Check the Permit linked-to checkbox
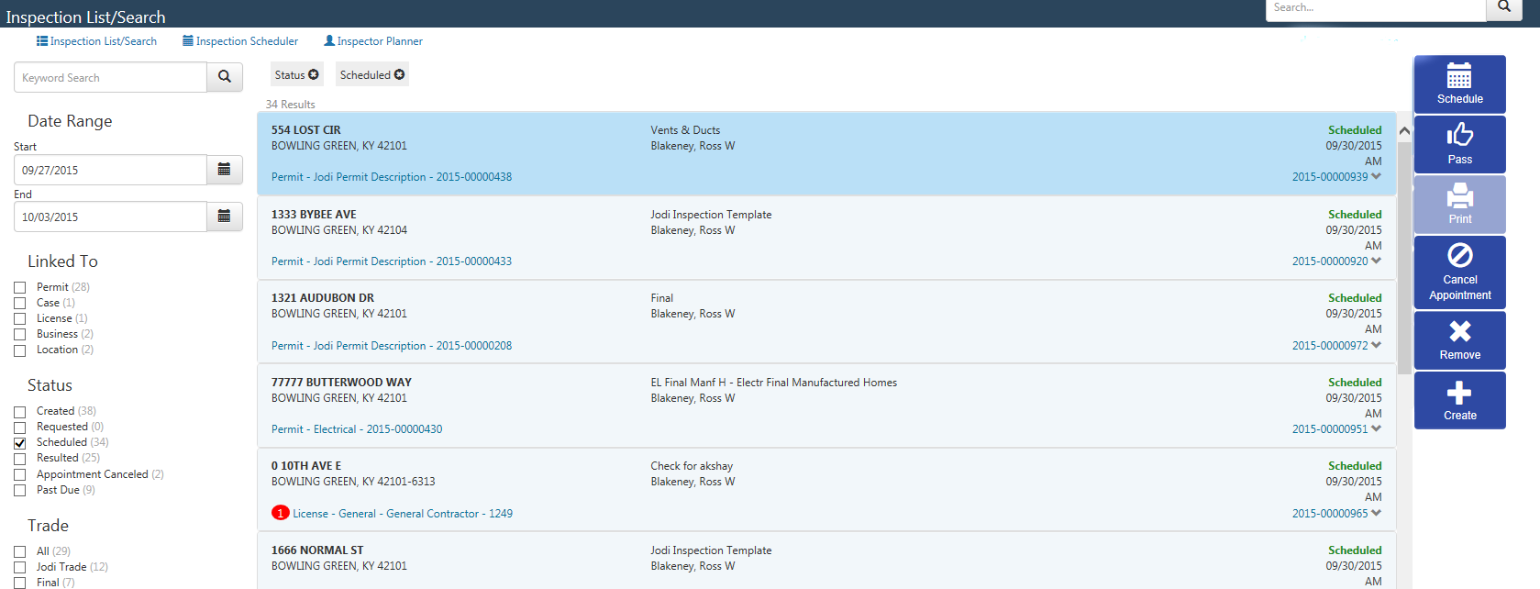Image resolution: width=1540 pixels, height=589 pixels. pyautogui.click(x=20, y=288)
